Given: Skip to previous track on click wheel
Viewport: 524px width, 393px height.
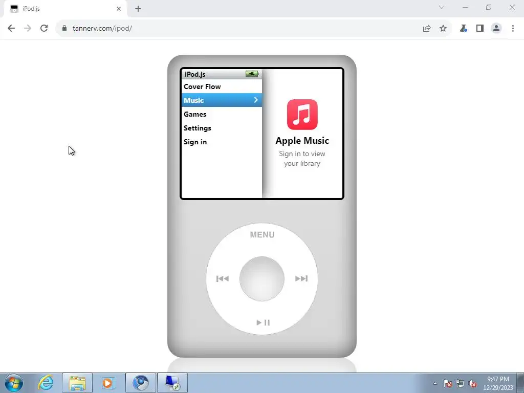Looking at the screenshot, I should 223,279.
